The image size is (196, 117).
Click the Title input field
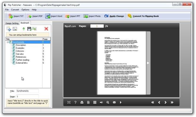pyautogui.click(x=28, y=91)
